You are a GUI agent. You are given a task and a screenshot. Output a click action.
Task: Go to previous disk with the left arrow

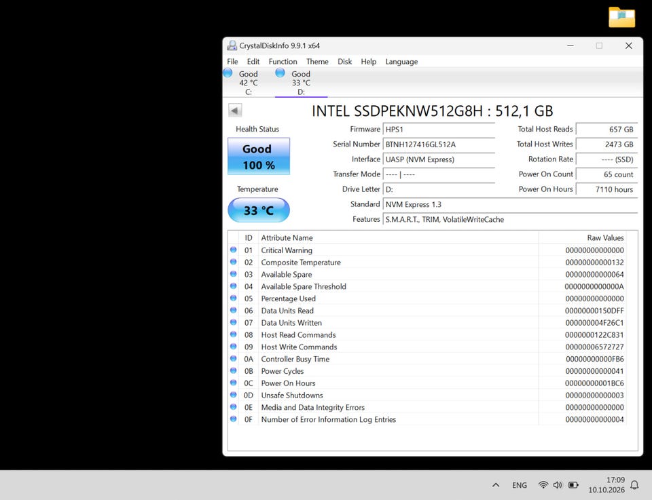click(235, 111)
